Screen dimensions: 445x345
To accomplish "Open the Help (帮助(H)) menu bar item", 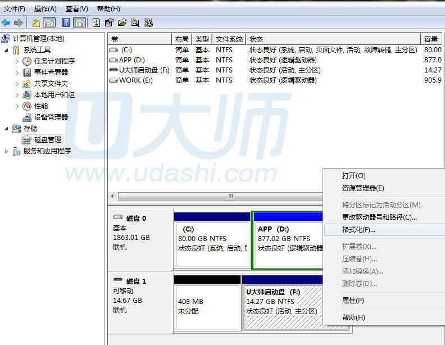I will point(108,9).
